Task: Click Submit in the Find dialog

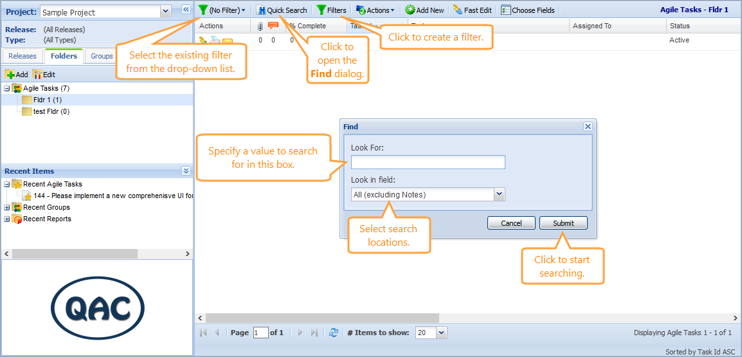Action: pyautogui.click(x=563, y=223)
